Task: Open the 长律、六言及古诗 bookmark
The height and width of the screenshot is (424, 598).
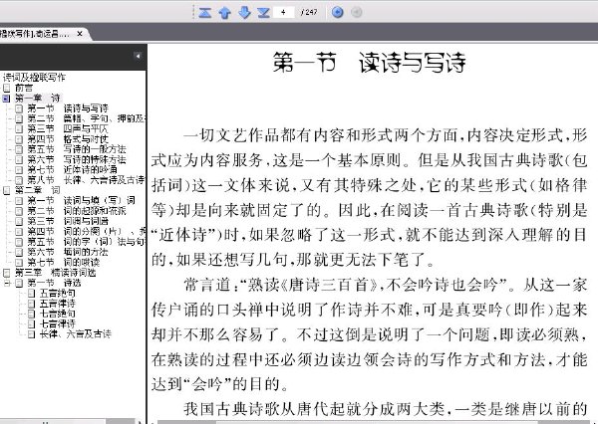Action: pyautogui.click(x=76, y=334)
